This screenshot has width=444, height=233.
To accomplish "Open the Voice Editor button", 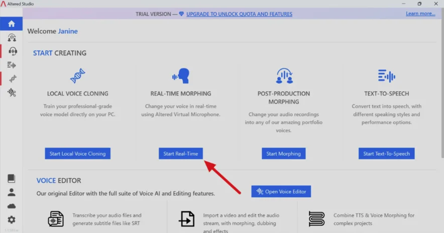I will coord(281,192).
